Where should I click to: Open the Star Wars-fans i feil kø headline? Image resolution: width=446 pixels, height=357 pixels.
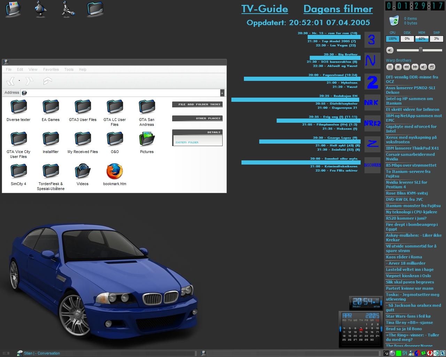408,316
